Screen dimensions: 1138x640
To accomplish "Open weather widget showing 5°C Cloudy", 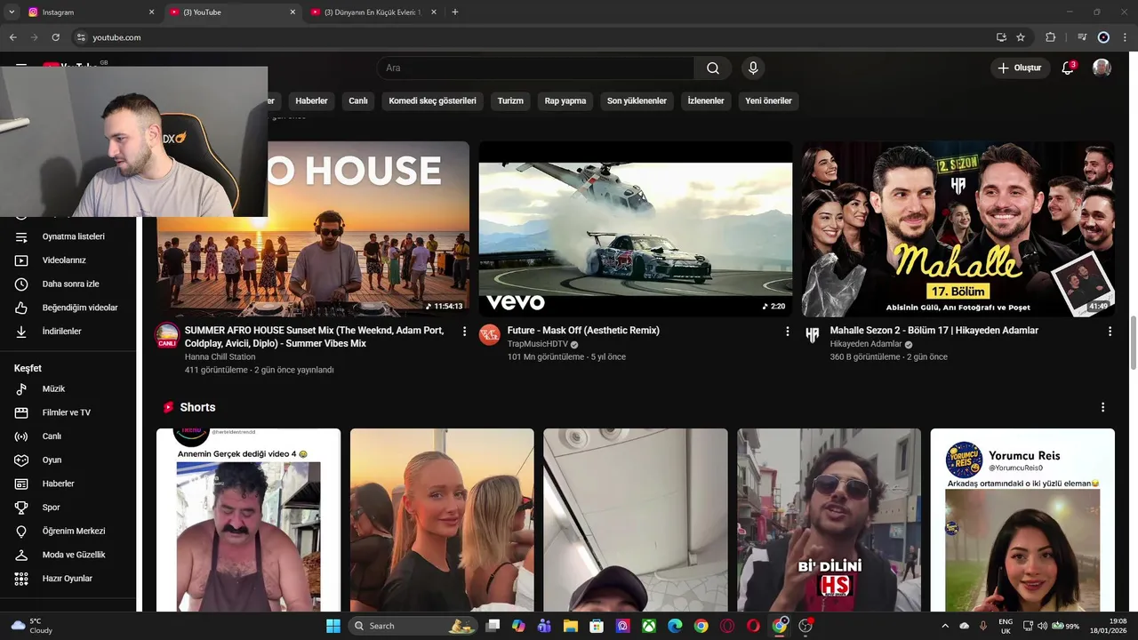I will click(32, 626).
